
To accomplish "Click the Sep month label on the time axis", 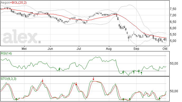I will click(136, 49).
